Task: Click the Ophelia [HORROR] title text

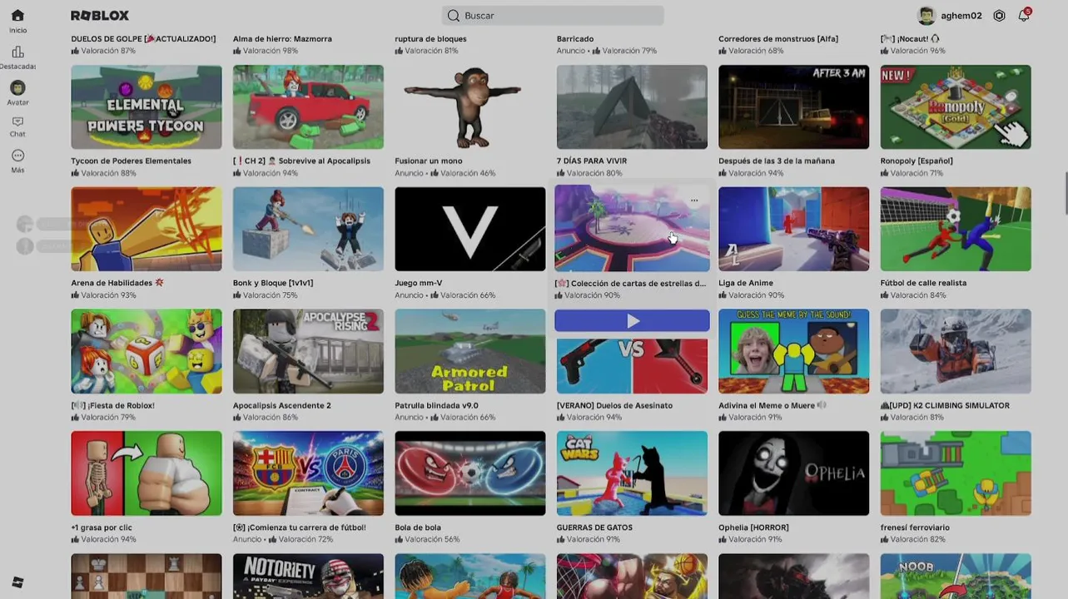Action: [x=753, y=528]
